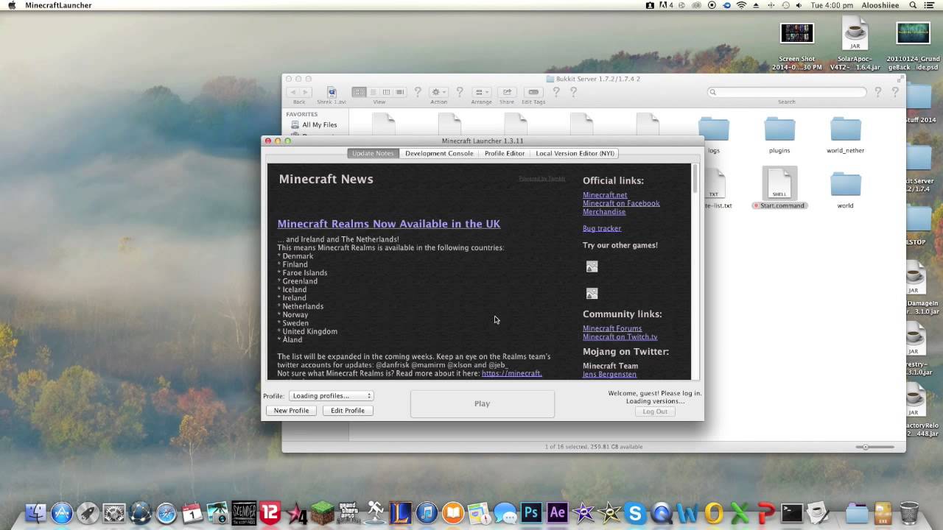Open Messages chat bubbles in Dock
The image size is (943, 530).
coord(505,513)
